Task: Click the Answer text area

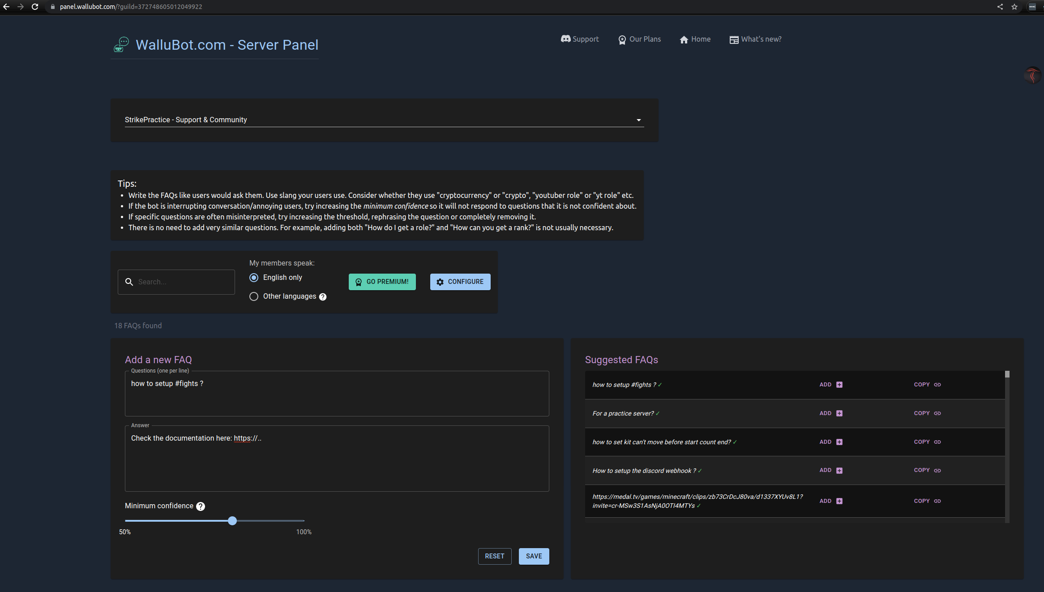Action: point(337,459)
